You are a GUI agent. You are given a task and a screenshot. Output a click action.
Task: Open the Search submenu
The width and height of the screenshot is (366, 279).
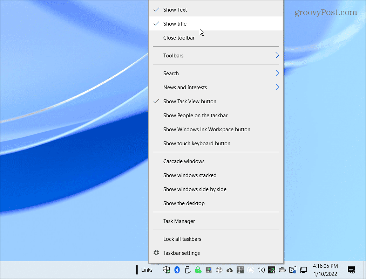coord(171,73)
